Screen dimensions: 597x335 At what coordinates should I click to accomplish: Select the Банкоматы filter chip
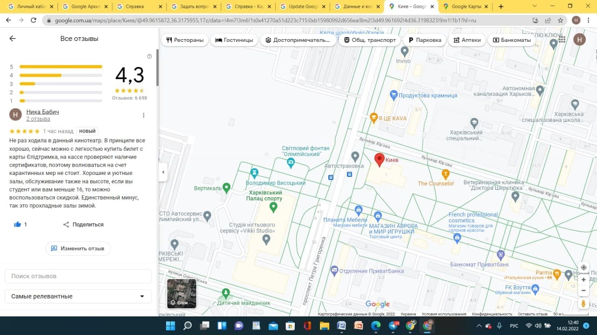click(512, 40)
